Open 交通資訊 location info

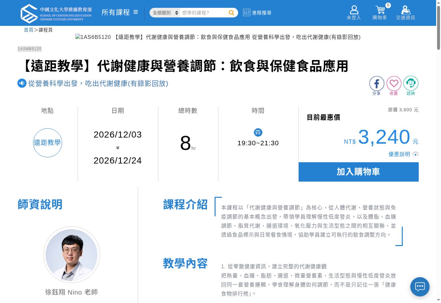point(406,13)
